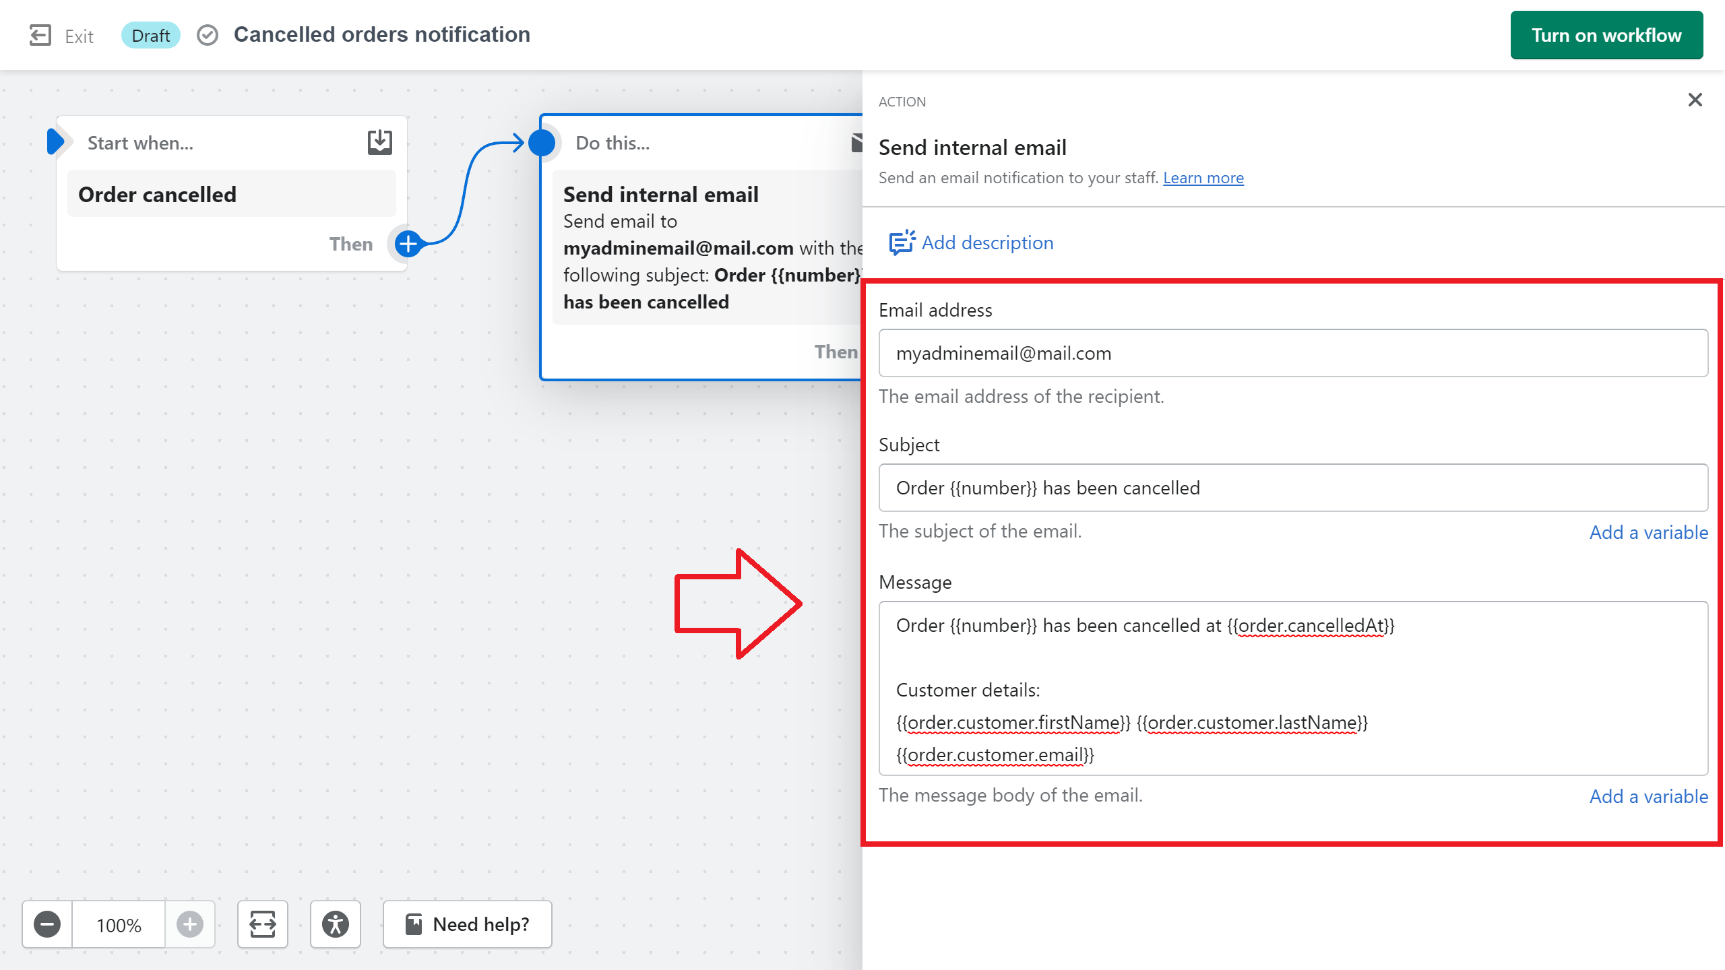Close the Action side panel
Viewport: 1725px width, 970px height.
1695,100
